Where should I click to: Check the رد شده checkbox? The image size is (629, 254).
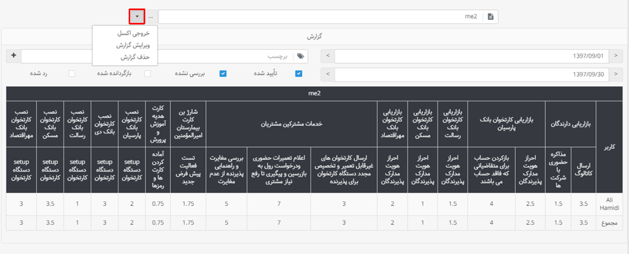coord(72,74)
